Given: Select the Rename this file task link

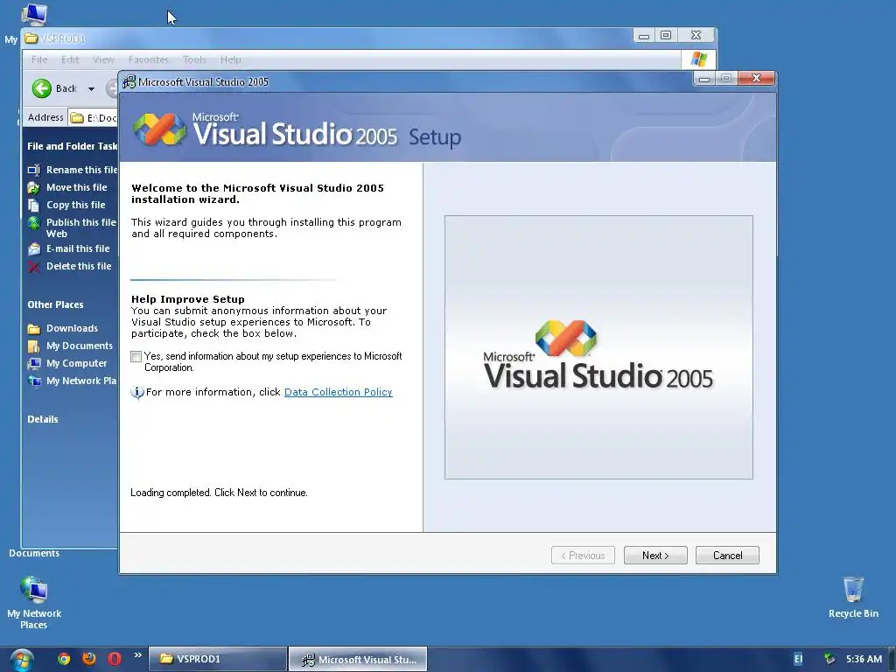Looking at the screenshot, I should (81, 170).
